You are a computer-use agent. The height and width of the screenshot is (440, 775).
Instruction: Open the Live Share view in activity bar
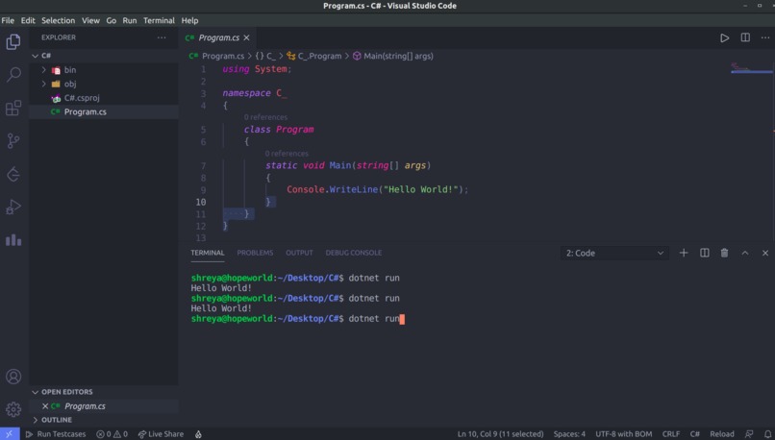[13, 174]
